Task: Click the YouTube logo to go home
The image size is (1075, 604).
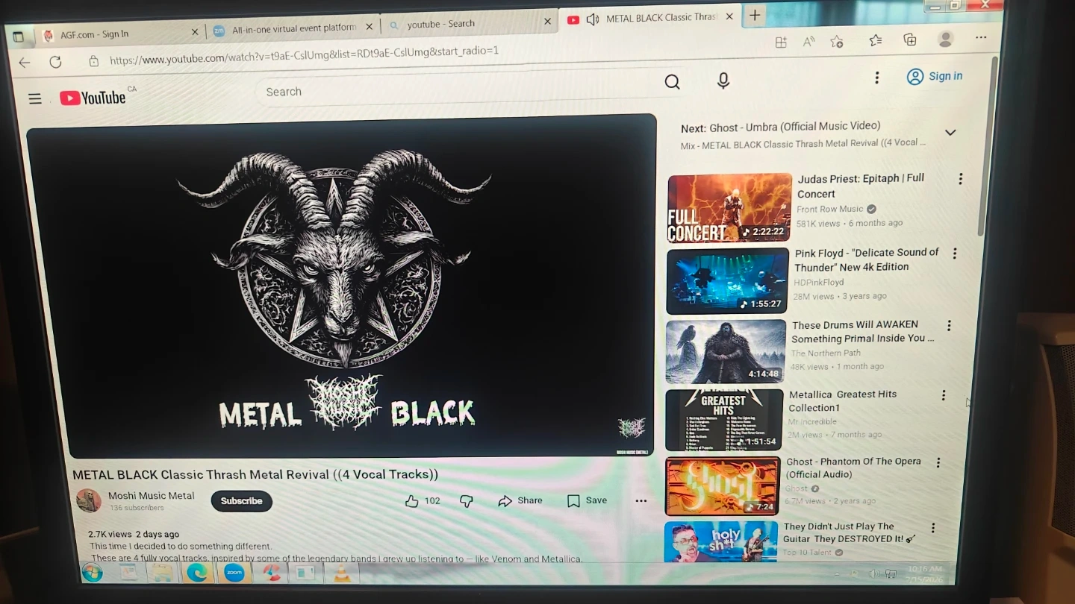Action: point(93,98)
